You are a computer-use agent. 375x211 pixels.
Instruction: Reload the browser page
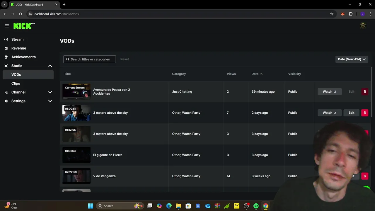tap(21, 14)
